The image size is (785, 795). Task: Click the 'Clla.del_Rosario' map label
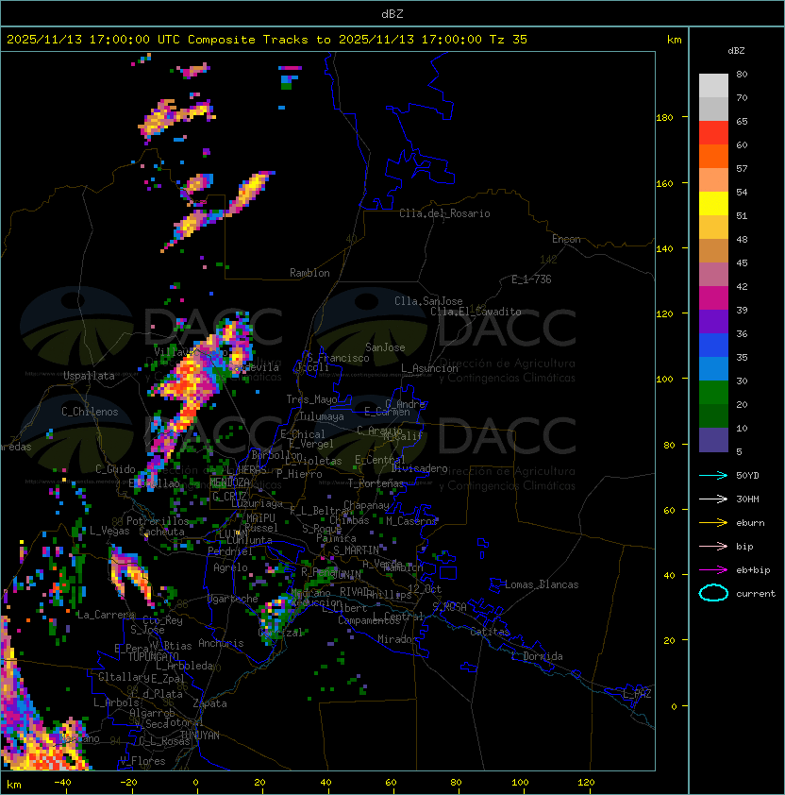click(x=444, y=213)
